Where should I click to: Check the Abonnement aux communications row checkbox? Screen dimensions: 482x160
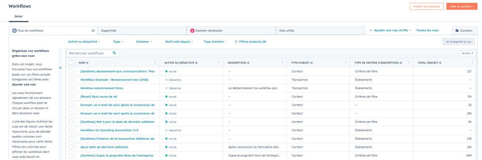tap(71, 71)
